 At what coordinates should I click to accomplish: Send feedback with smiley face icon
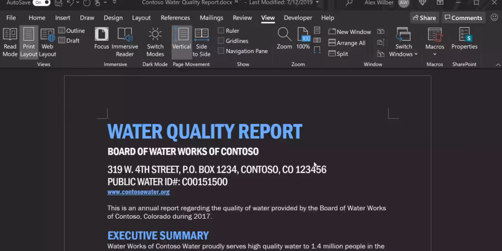(494, 17)
